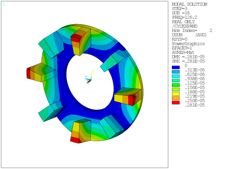Click the '/CYCEXPAND' text
Screen dimensions: 225x169
pyautogui.click(x=184, y=26)
